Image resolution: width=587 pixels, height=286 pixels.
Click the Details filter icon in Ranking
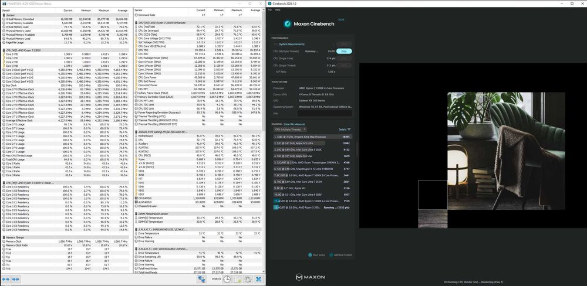click(x=349, y=130)
